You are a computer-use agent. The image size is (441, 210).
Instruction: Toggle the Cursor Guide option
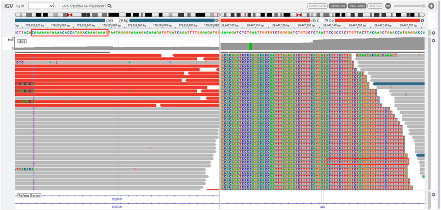click(x=317, y=6)
